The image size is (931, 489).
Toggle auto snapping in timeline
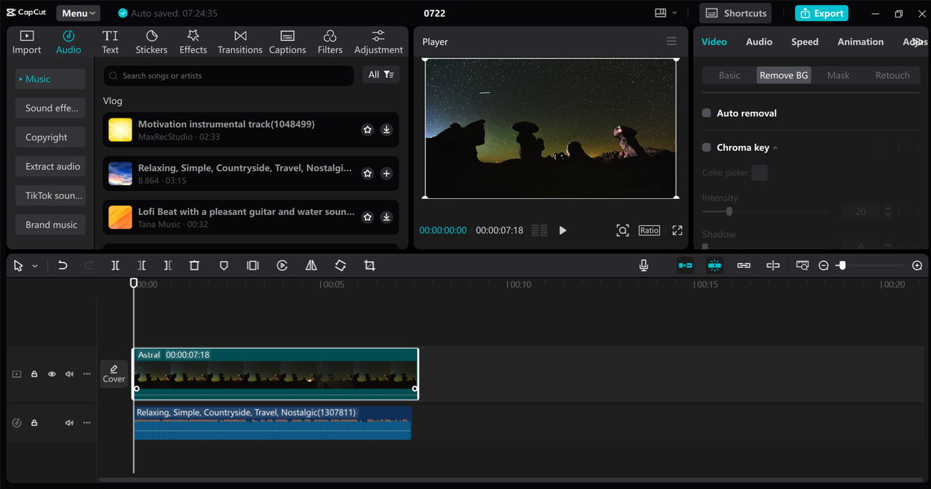coord(714,266)
